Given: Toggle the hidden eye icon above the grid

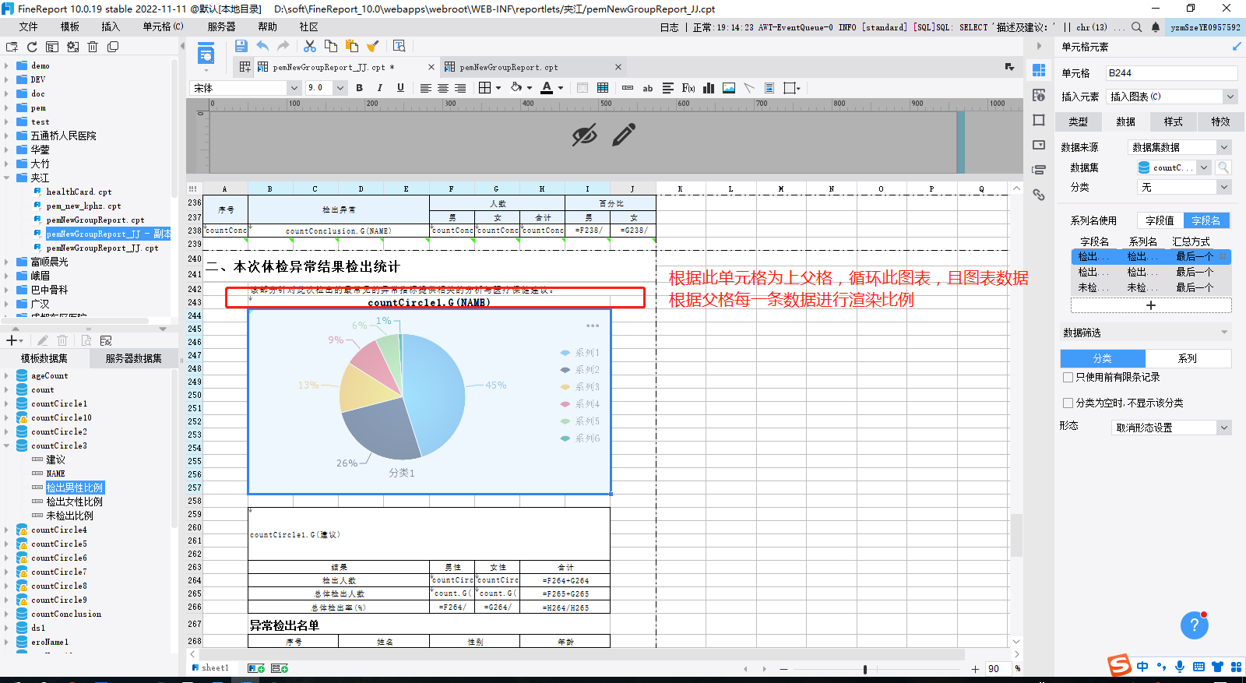Looking at the screenshot, I should 585,135.
